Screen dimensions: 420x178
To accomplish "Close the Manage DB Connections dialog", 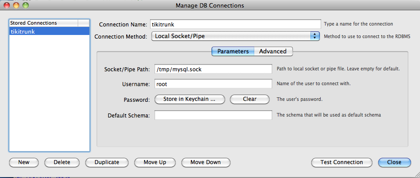I will point(394,162).
